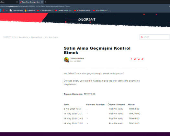The height and width of the screenshot is (136, 170).
Task: Select date 8 Nis 2021 15:13
Action: 72,109
